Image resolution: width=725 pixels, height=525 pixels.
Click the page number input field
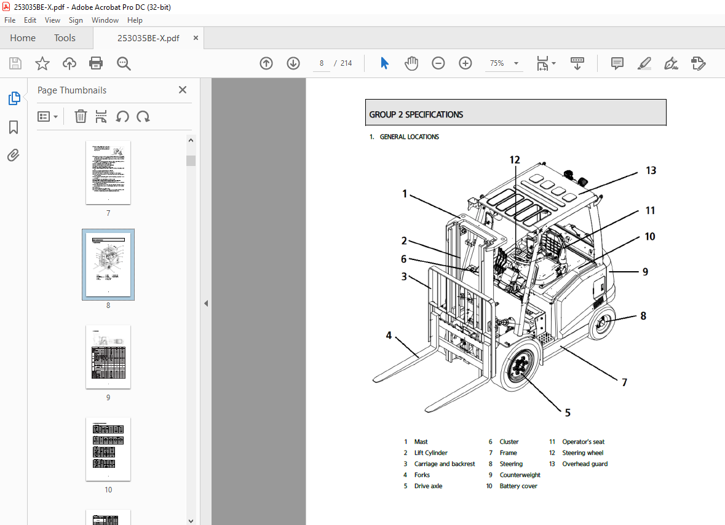click(x=322, y=63)
